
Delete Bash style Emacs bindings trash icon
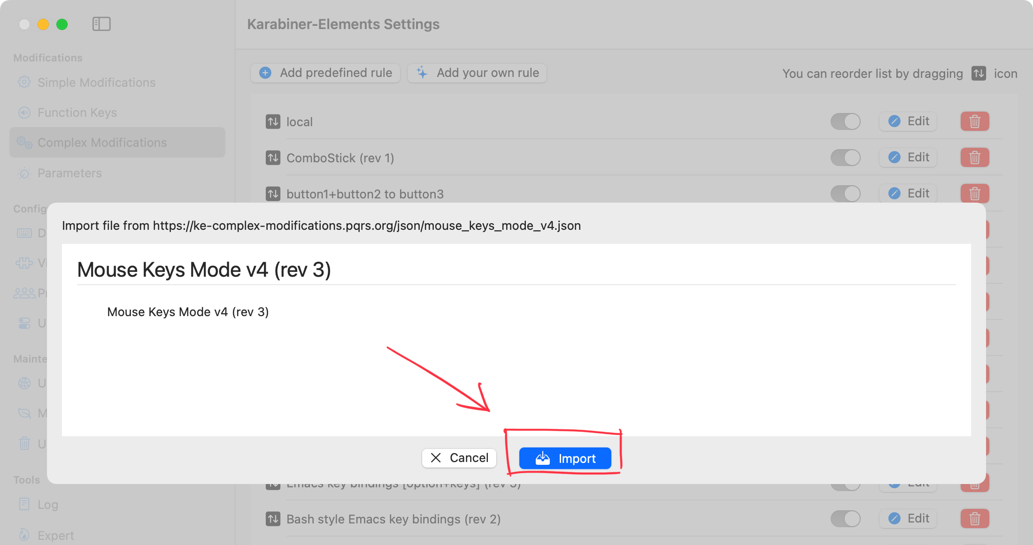tap(975, 519)
